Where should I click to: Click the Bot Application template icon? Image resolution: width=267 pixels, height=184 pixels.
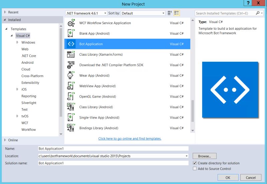[x=71, y=44]
